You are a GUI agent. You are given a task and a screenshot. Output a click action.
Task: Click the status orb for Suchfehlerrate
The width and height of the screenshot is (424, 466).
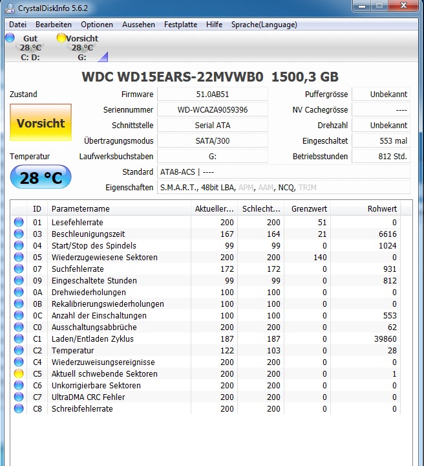19,269
